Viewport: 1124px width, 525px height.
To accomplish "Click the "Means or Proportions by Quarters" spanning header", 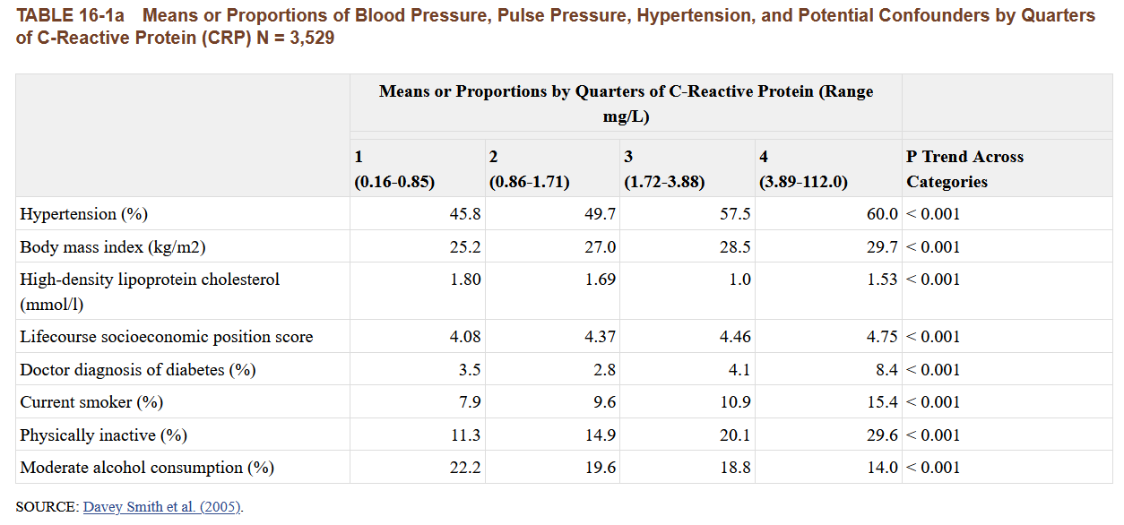I will (625, 103).
